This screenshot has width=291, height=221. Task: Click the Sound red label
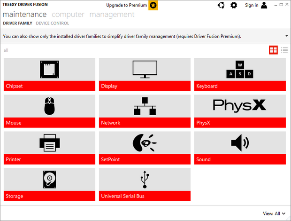[x=240, y=159]
